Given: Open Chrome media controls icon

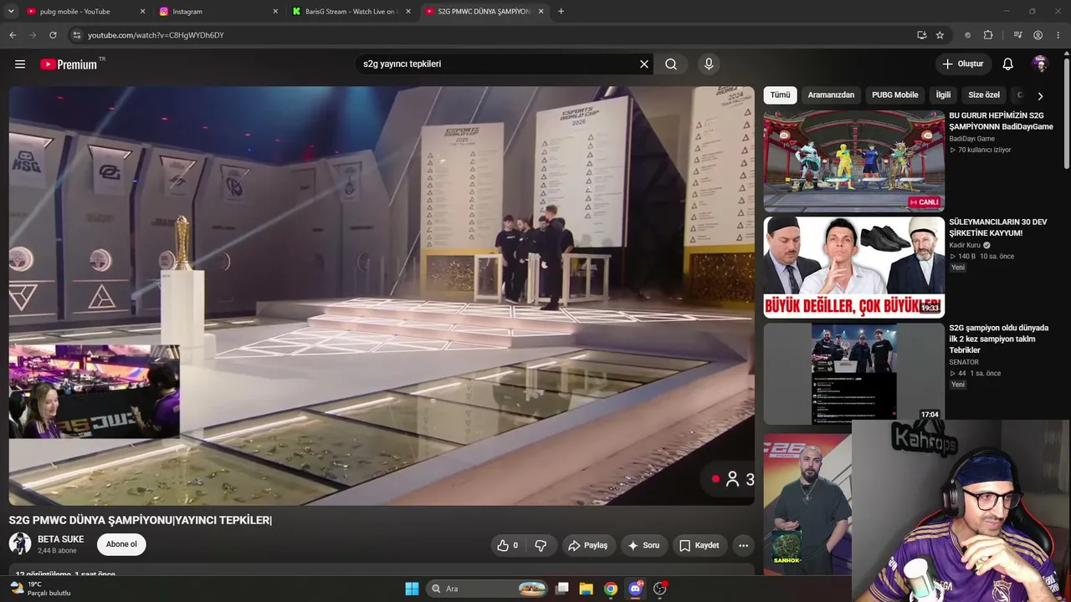Looking at the screenshot, I should pyautogui.click(x=1017, y=35).
